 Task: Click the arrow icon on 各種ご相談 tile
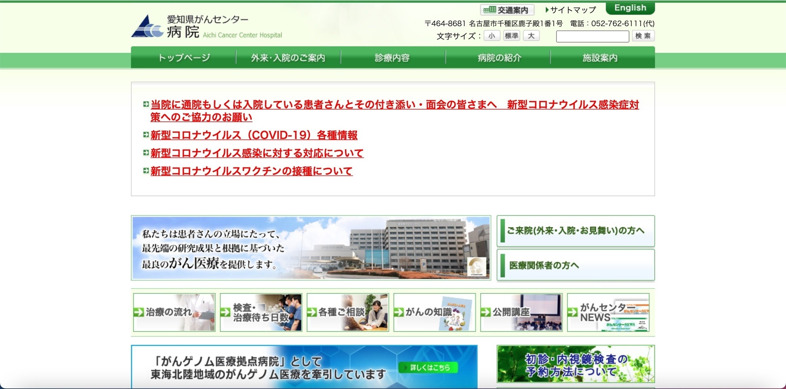click(x=312, y=312)
